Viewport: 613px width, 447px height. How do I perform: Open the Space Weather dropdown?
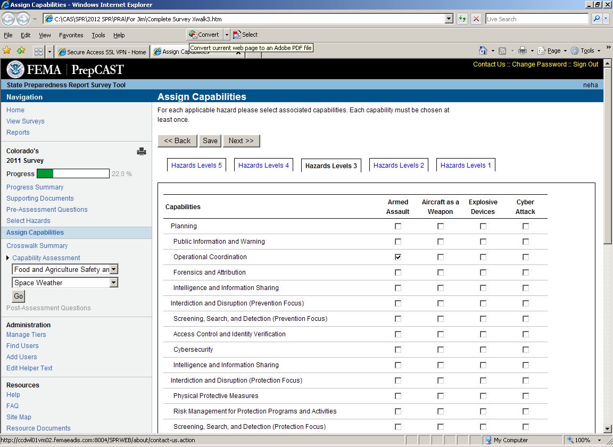coord(114,283)
